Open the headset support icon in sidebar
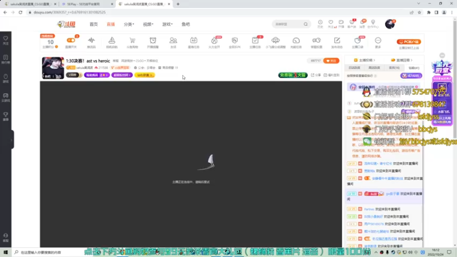Screen dimensions: 457x257 point(6,235)
